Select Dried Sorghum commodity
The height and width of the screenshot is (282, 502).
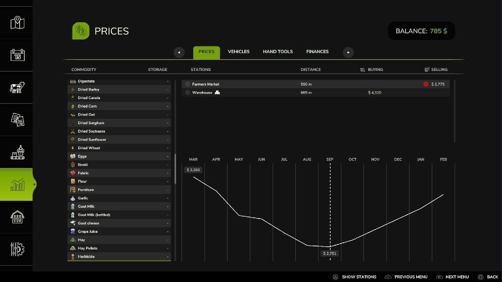tap(119, 123)
